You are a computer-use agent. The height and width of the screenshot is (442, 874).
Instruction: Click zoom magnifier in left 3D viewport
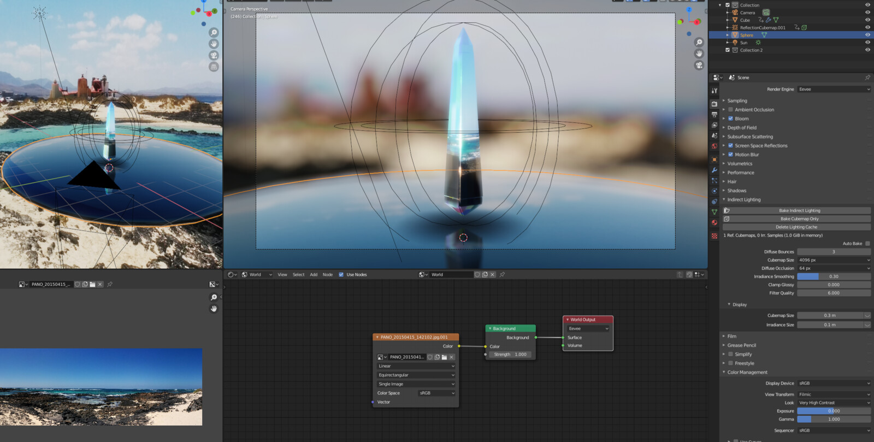pos(214,33)
